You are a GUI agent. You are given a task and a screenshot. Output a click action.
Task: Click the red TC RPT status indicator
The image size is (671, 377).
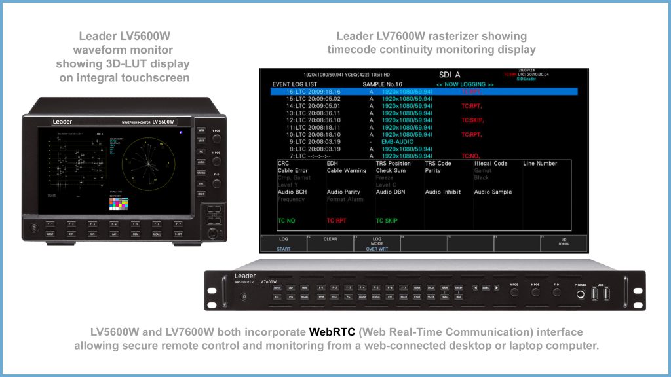pos(336,221)
